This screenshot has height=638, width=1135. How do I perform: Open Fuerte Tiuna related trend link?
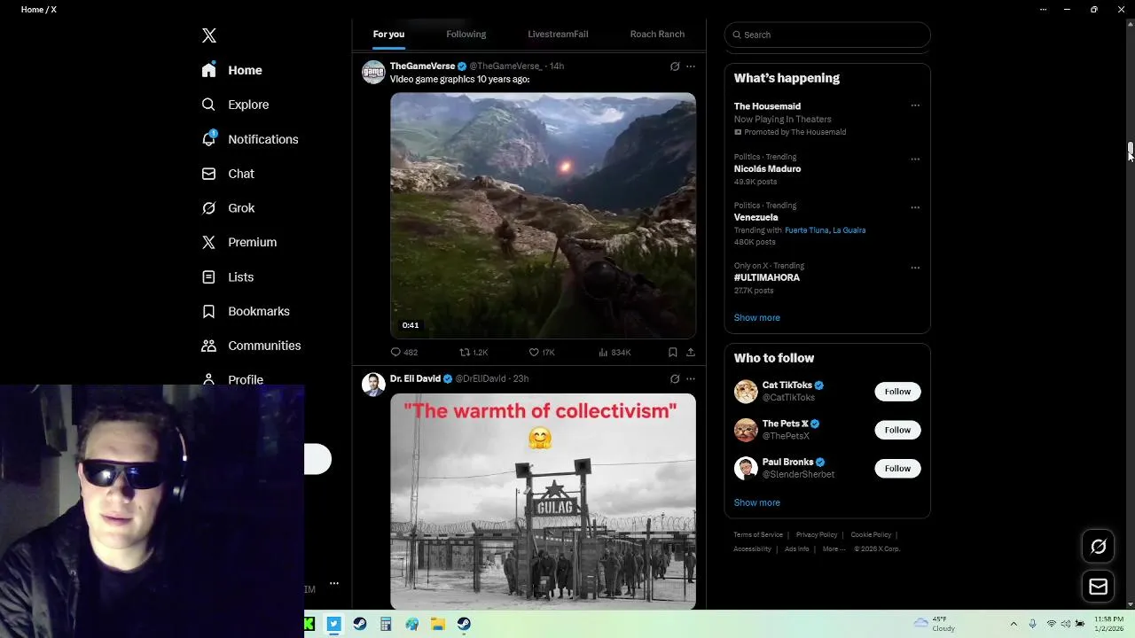(x=807, y=230)
